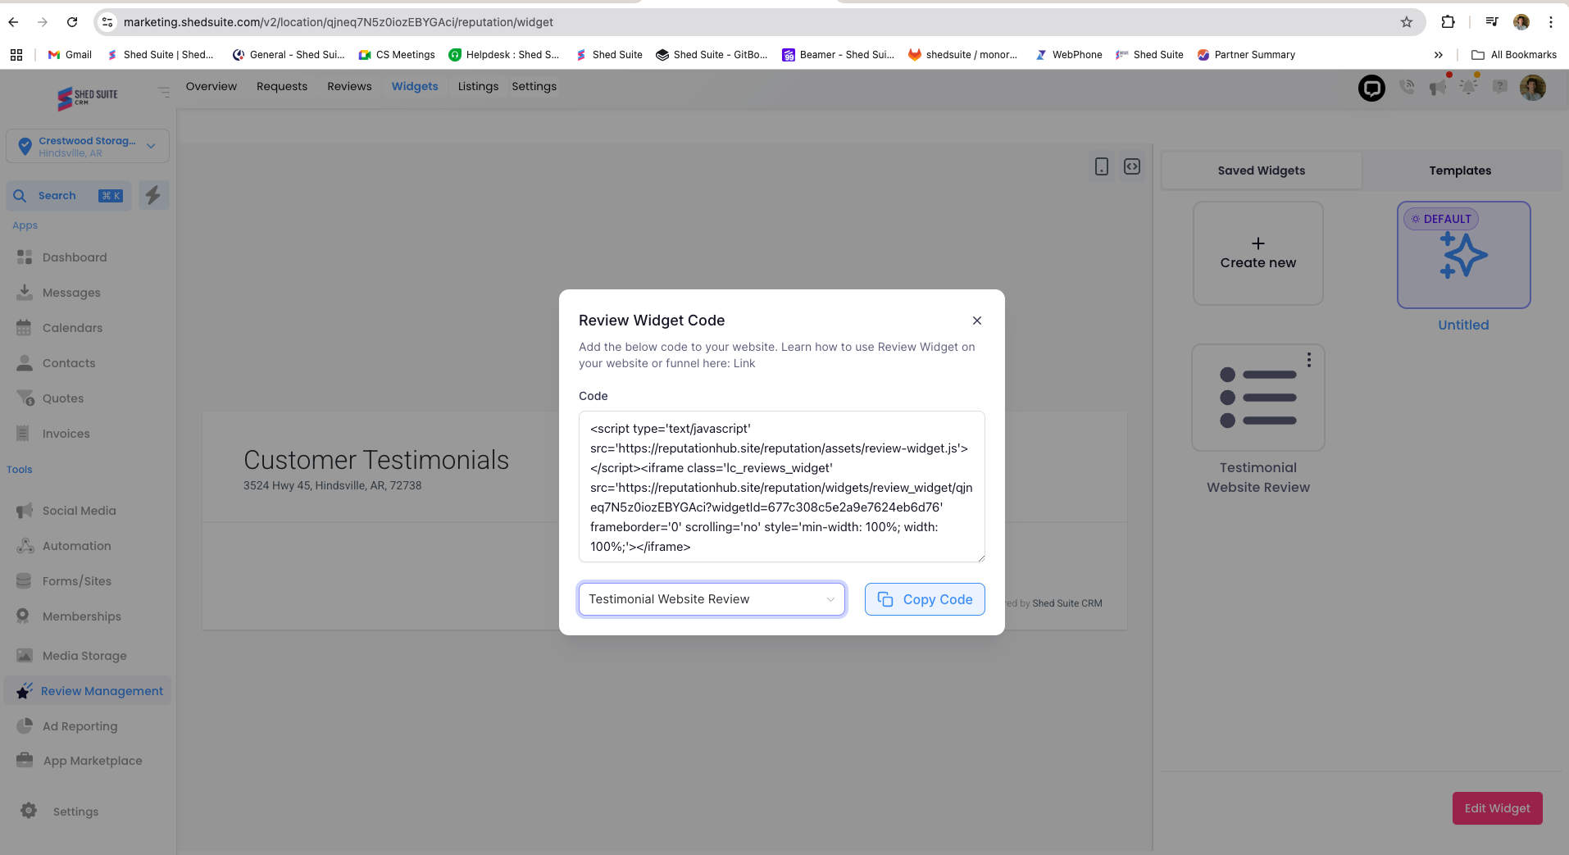Screen dimensions: 1569x855
Task: Click the browser back arrow
Action: (14, 22)
